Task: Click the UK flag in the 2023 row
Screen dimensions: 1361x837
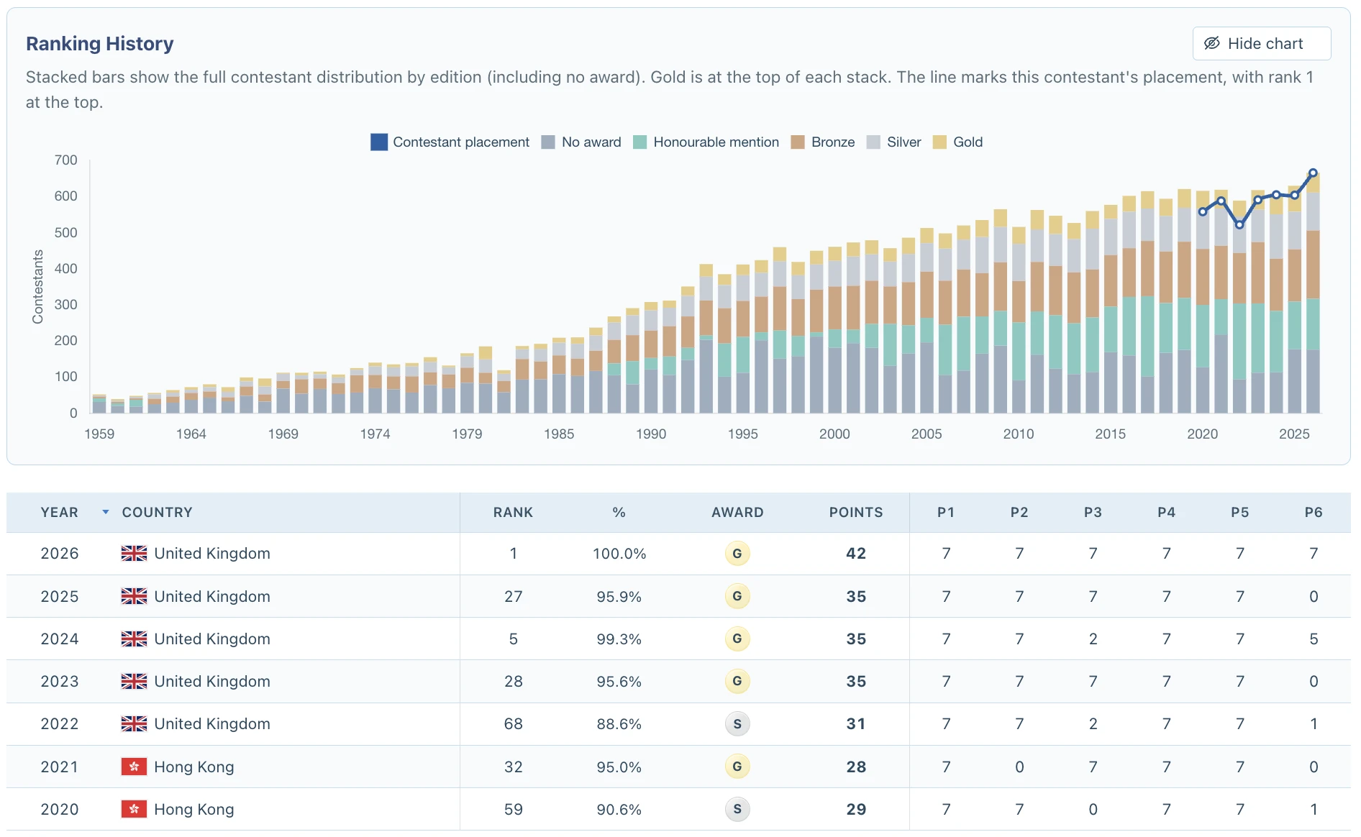Action: tap(134, 681)
